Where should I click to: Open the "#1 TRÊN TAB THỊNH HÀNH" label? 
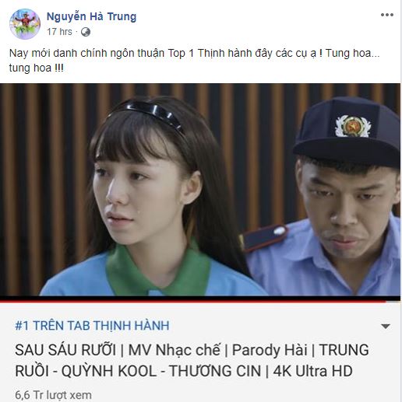point(92,326)
